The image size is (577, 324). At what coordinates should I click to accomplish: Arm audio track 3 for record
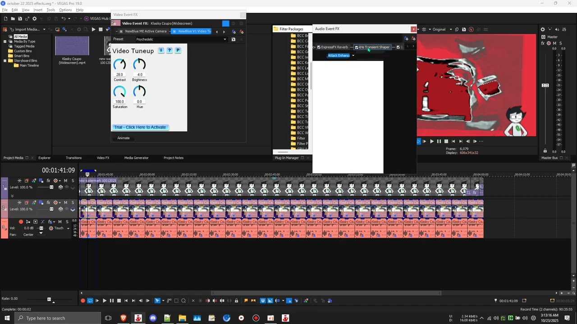tap(21, 222)
